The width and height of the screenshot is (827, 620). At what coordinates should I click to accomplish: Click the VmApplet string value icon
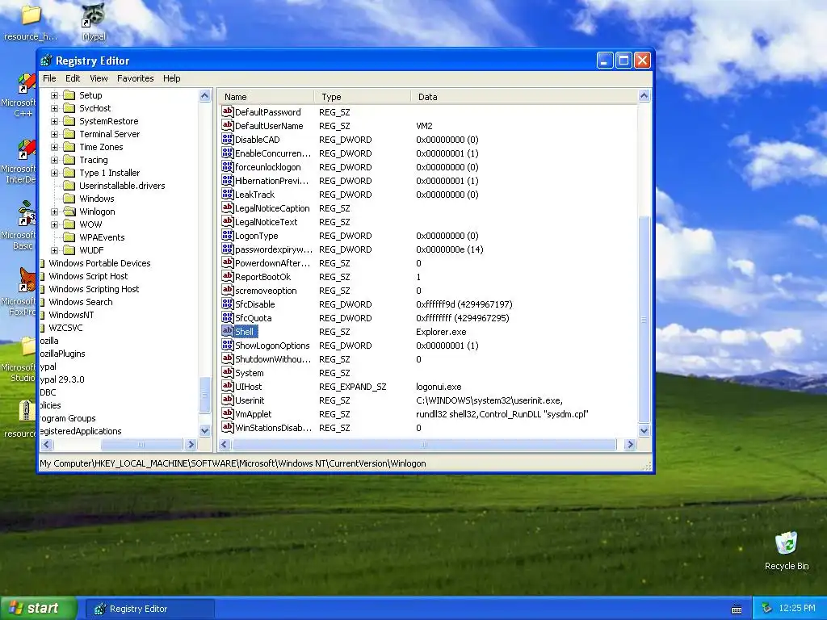[x=227, y=413]
